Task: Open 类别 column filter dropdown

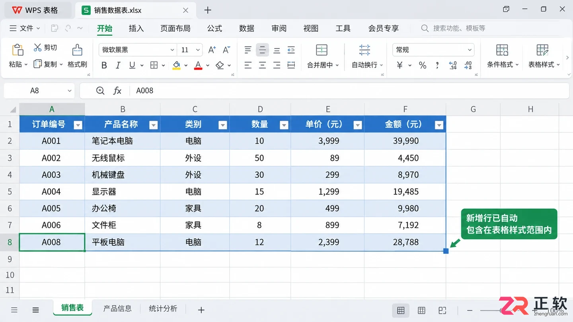Action: click(x=223, y=125)
